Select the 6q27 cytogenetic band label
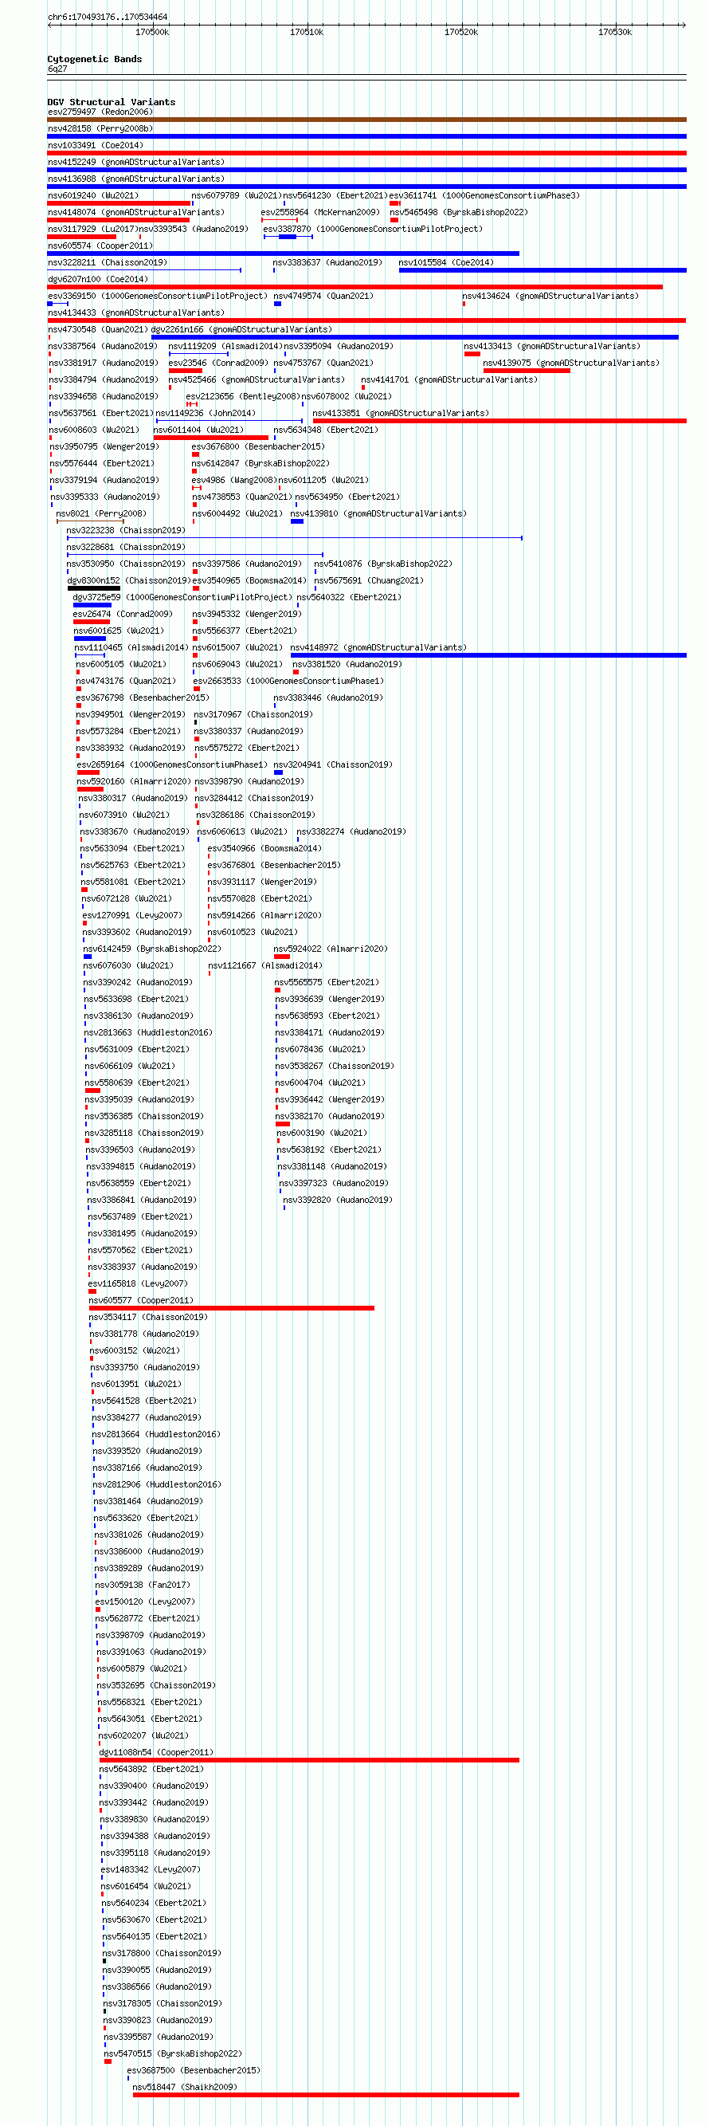The image size is (709, 2126). click(57, 69)
